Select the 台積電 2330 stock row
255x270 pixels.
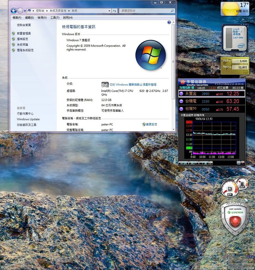(x=212, y=101)
